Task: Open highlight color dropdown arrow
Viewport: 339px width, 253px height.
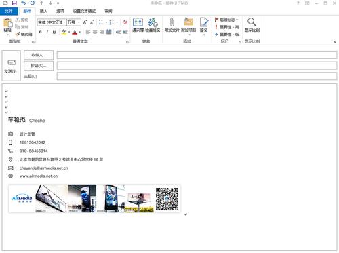Action: 69,32
